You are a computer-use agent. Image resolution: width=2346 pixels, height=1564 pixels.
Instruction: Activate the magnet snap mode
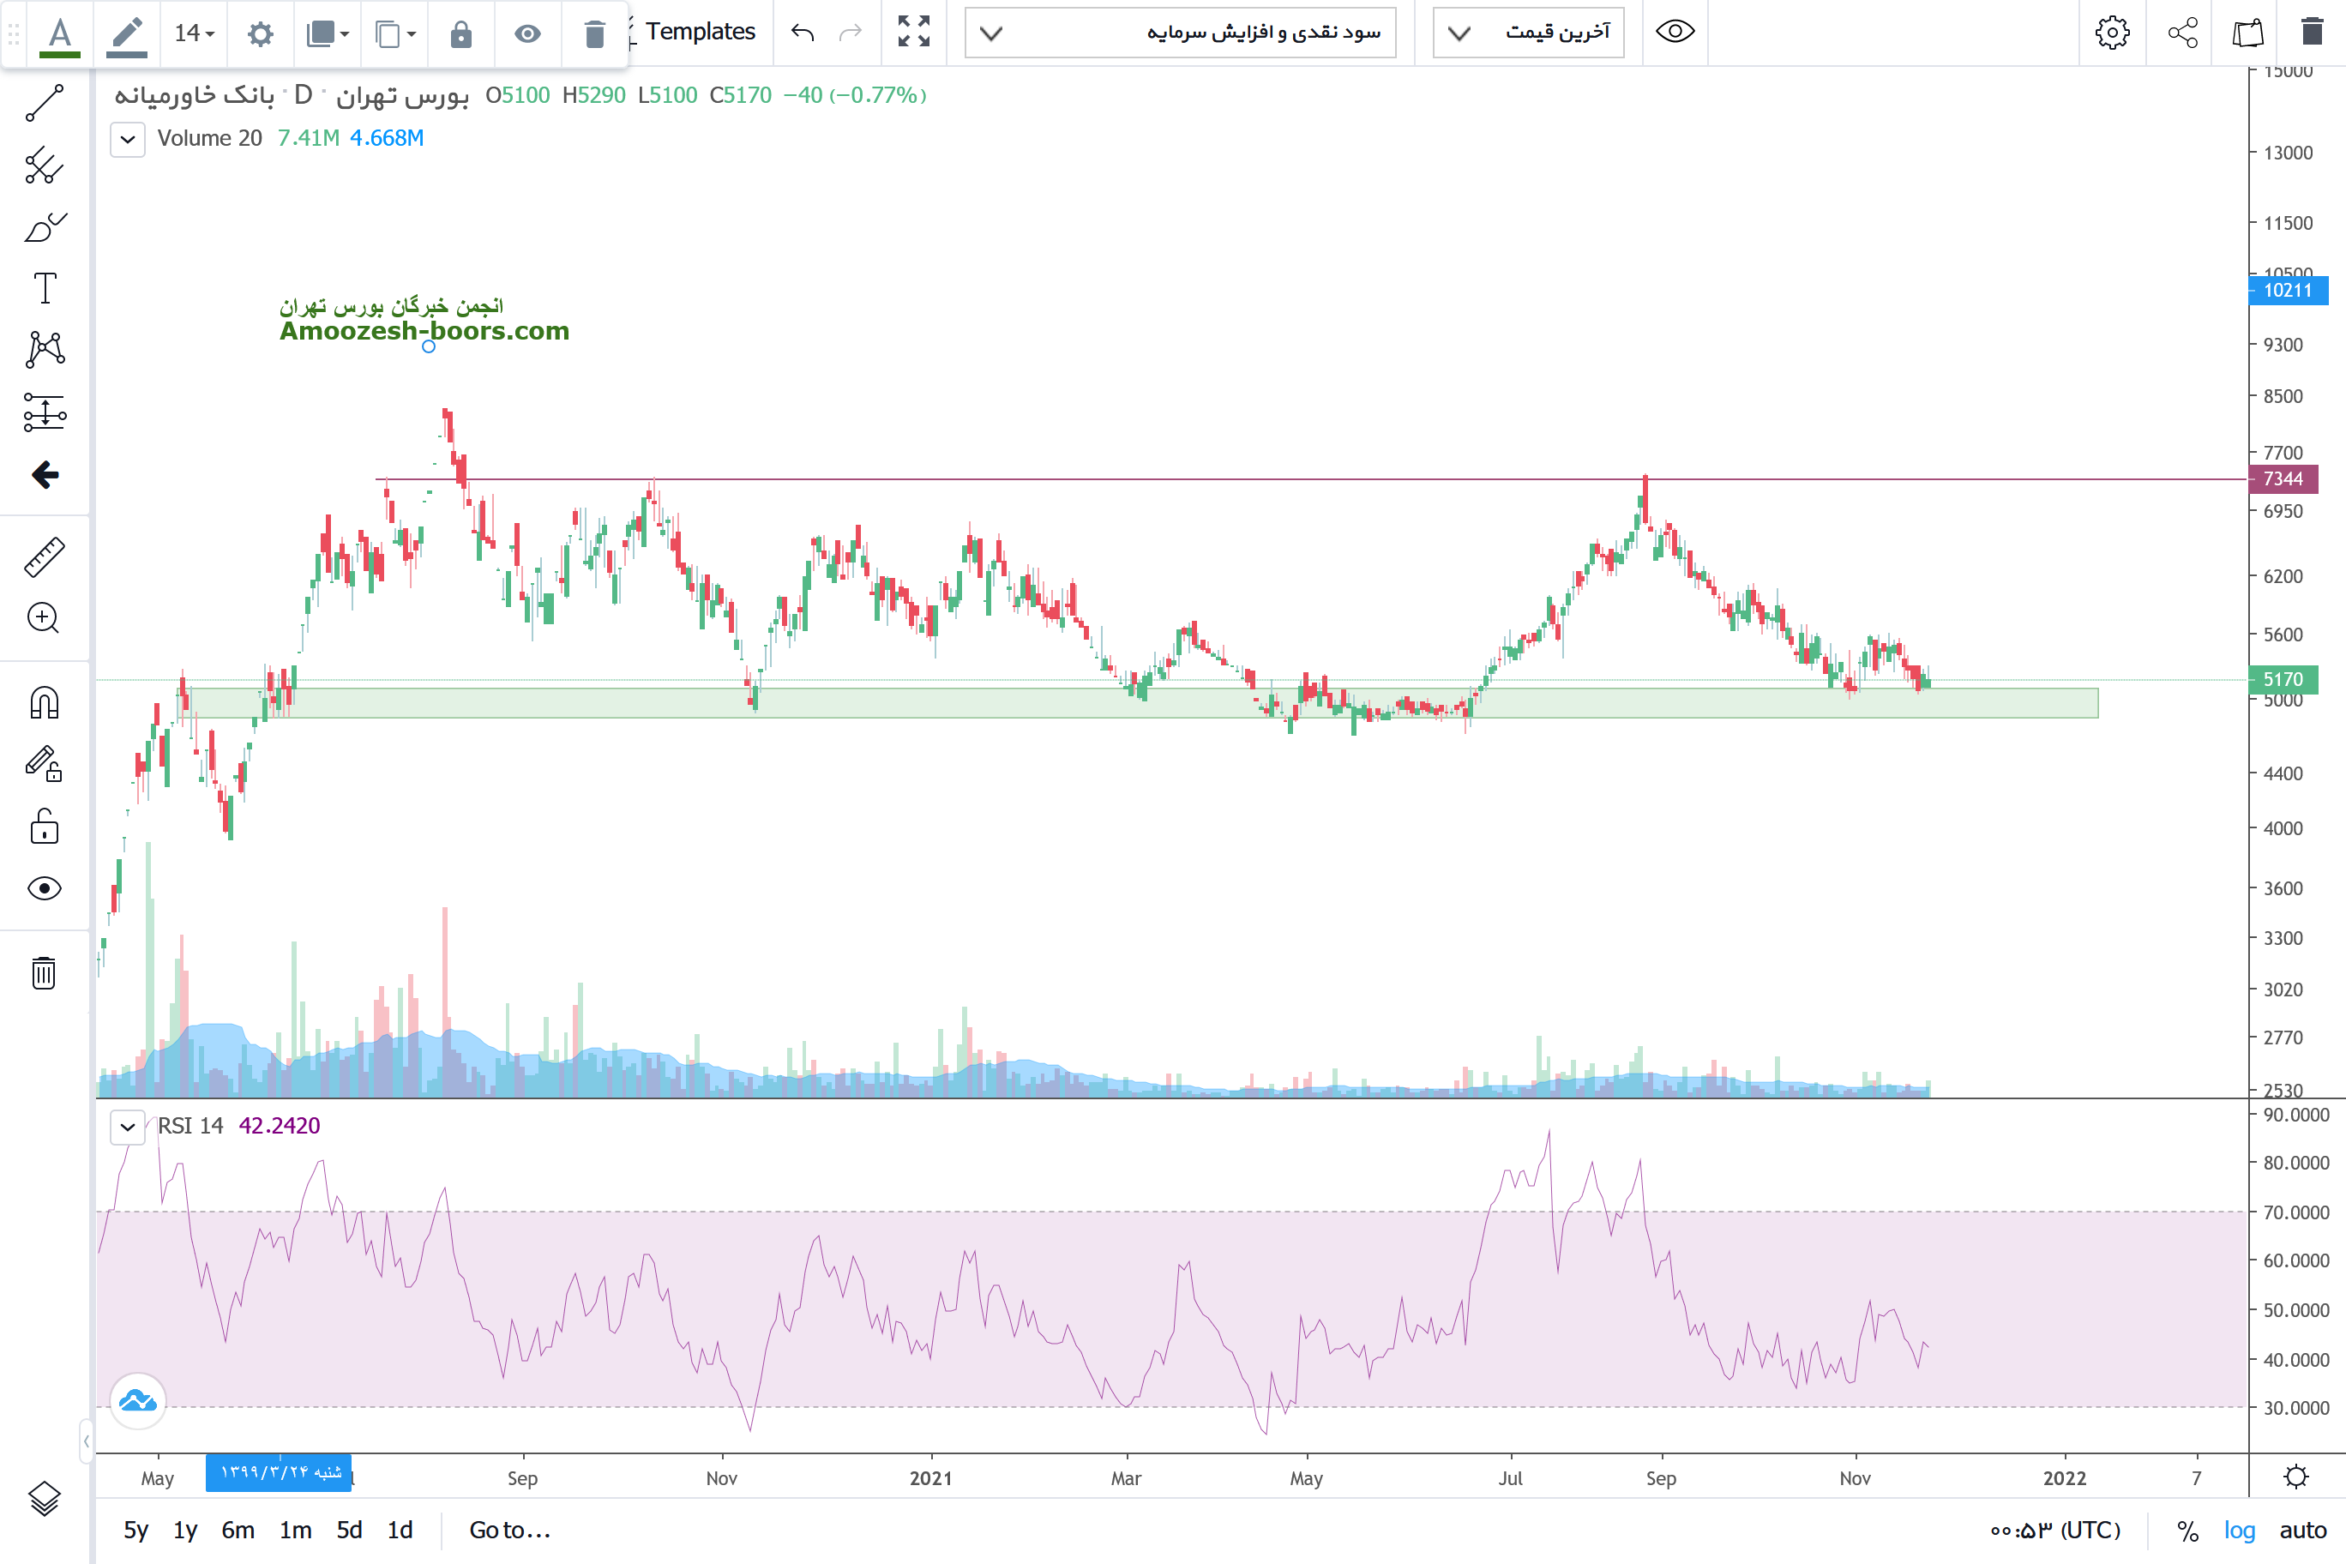click(x=44, y=703)
